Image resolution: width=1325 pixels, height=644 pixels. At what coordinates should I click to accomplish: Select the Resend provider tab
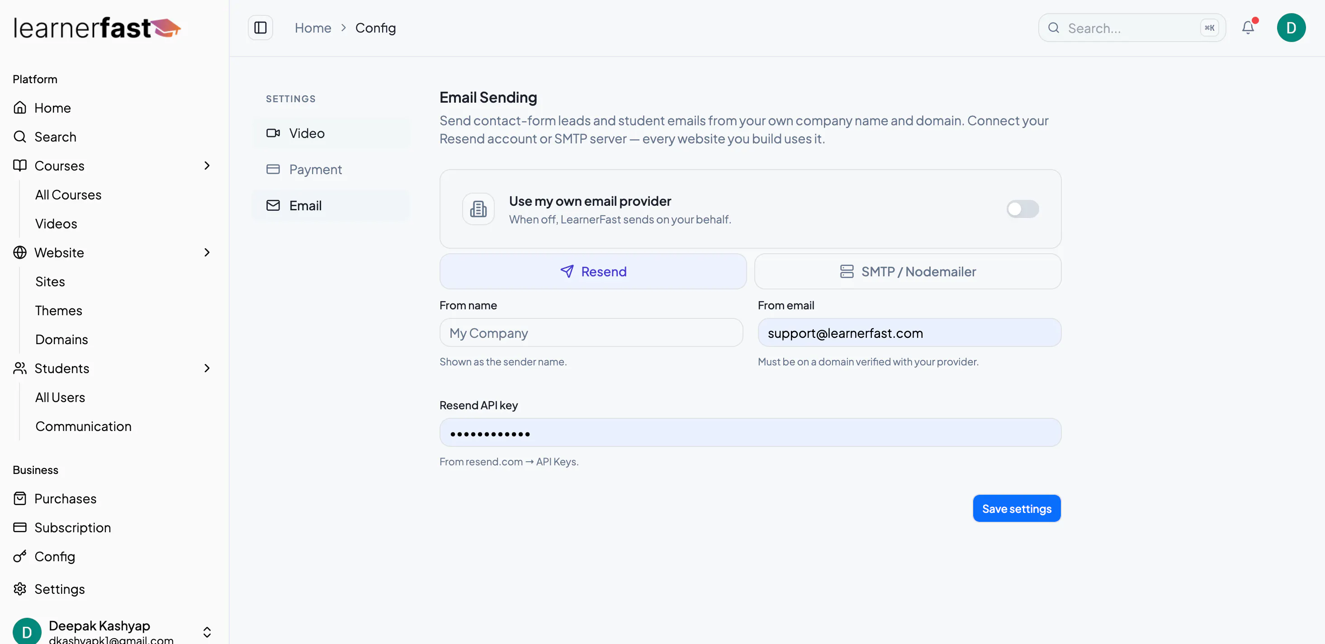(593, 272)
